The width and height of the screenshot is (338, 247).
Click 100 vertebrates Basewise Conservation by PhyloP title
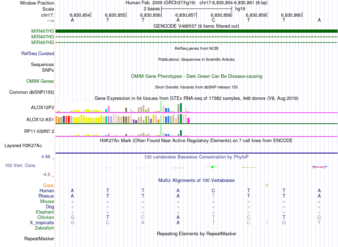[196, 157]
